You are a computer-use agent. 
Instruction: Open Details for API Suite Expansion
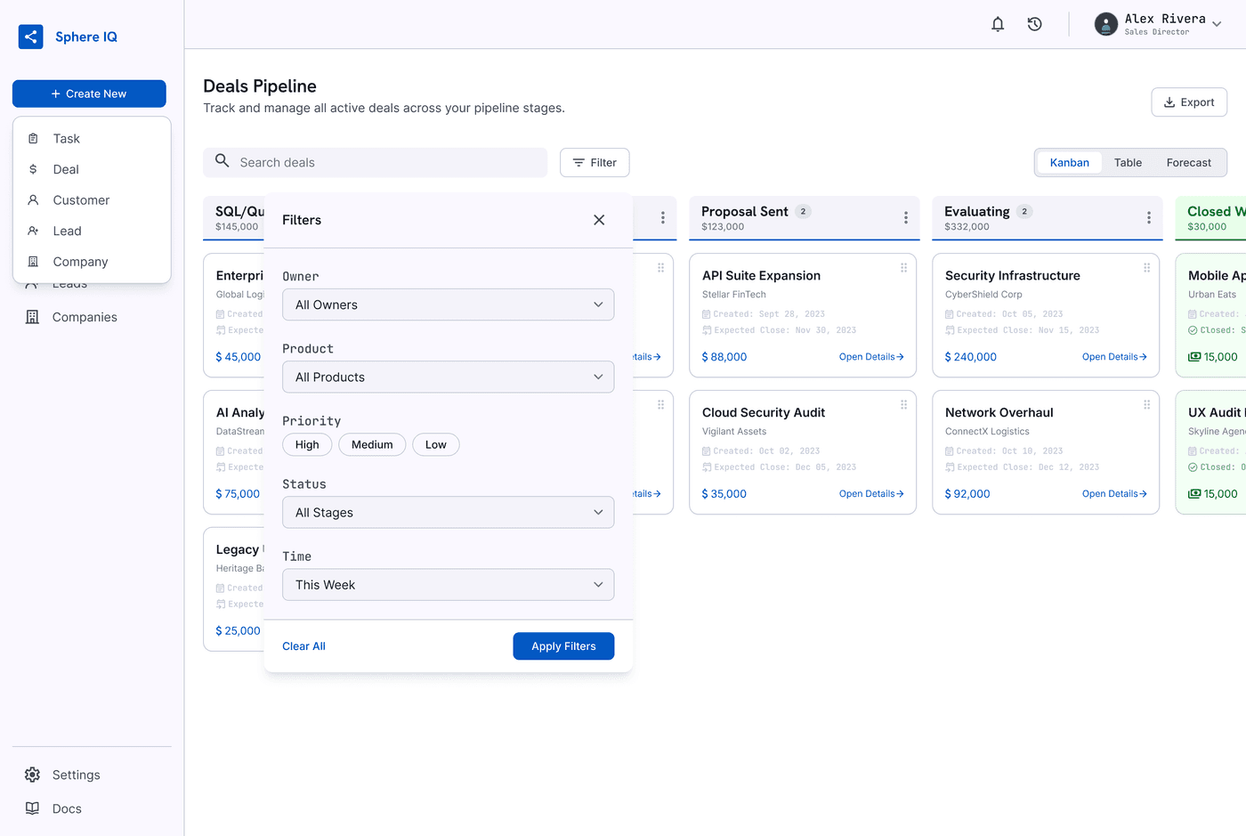pos(871,357)
